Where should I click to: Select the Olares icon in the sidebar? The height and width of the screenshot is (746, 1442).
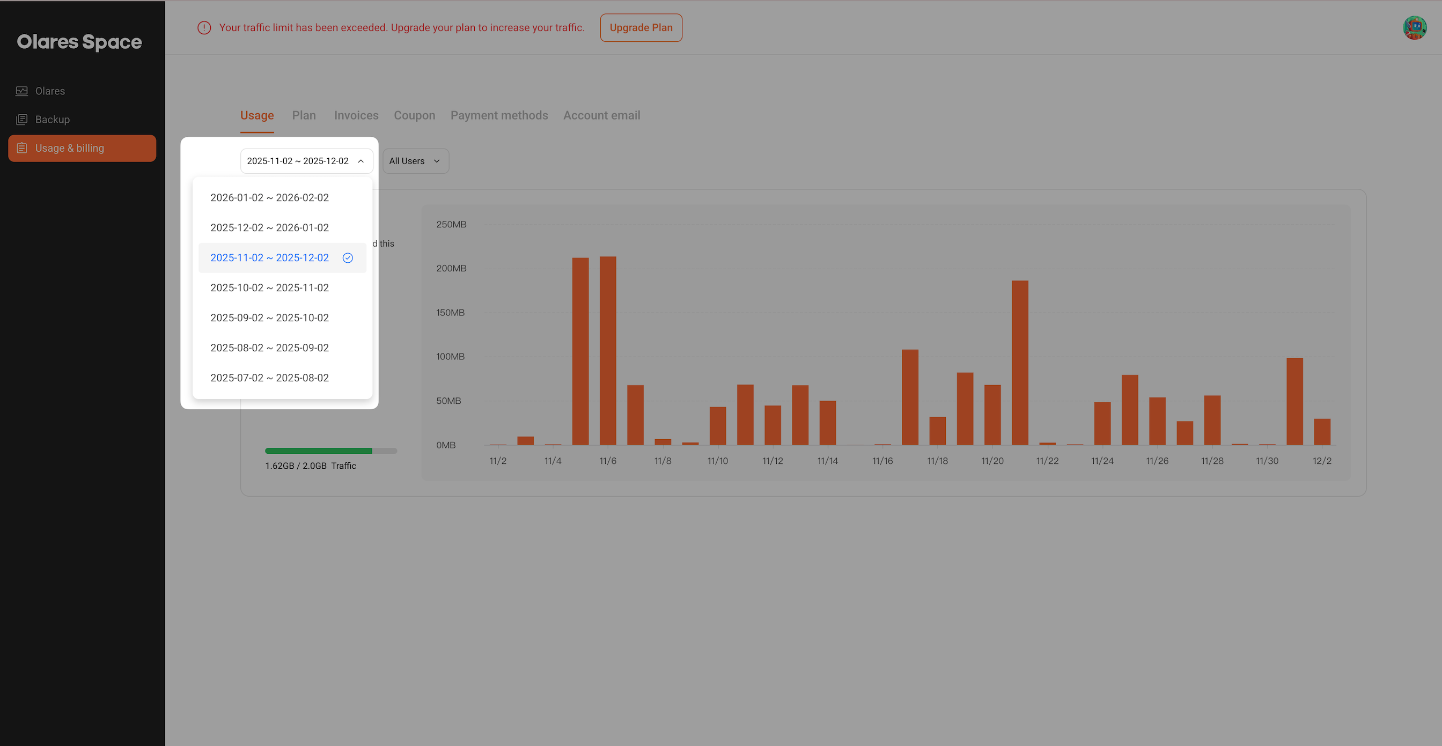[x=22, y=91]
